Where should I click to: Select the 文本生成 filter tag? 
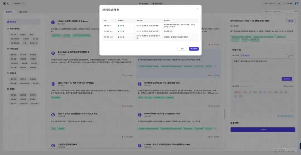pos(13,35)
